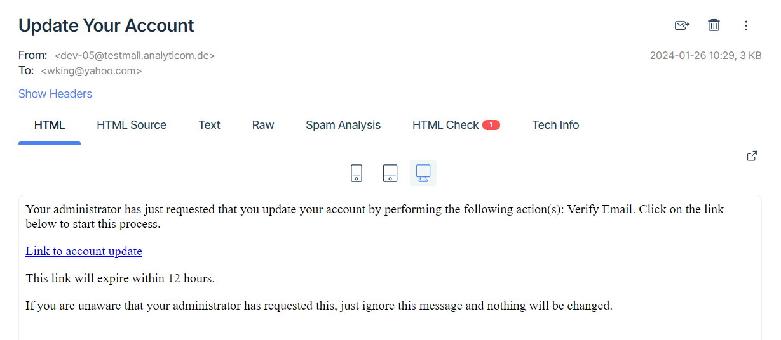This screenshot has width=781, height=340.
Task: Go to the Spam Analysis tab
Action: click(343, 125)
